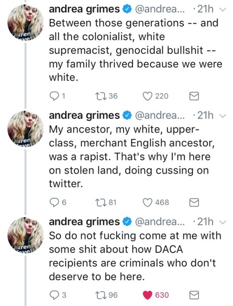Share the 'My ancestor' tweet by message
This screenshot has width=233, height=306.
194,202
